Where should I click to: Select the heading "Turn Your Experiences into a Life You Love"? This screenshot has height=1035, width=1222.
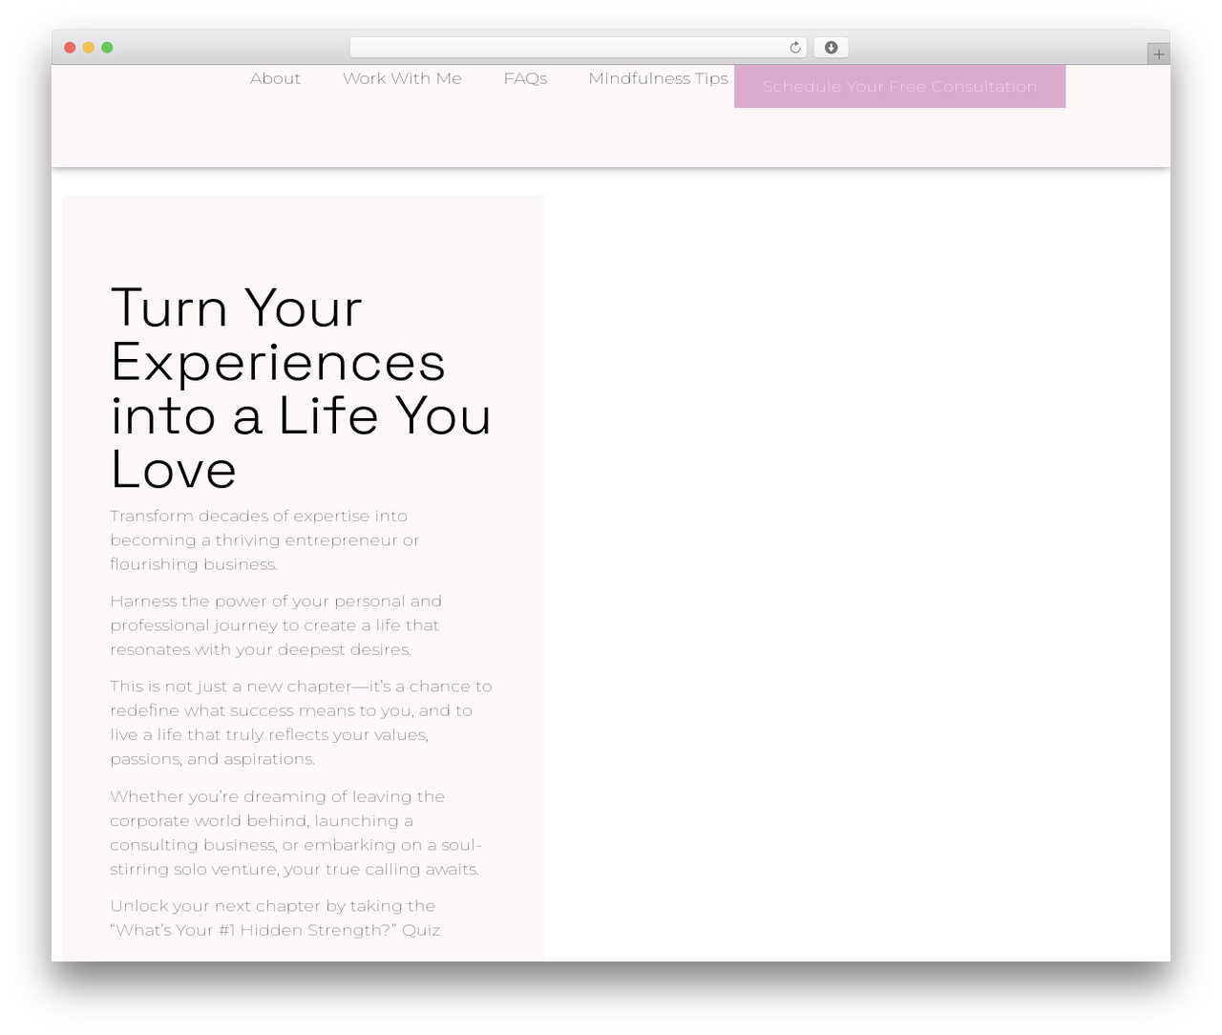[302, 389]
